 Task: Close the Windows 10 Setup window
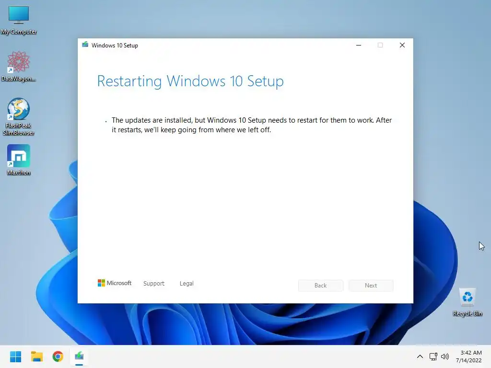coord(402,45)
